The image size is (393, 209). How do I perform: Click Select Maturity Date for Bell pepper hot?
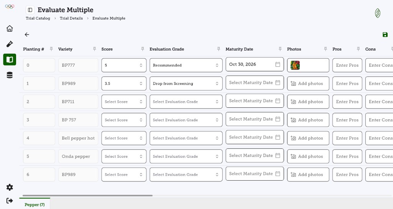pos(255,137)
